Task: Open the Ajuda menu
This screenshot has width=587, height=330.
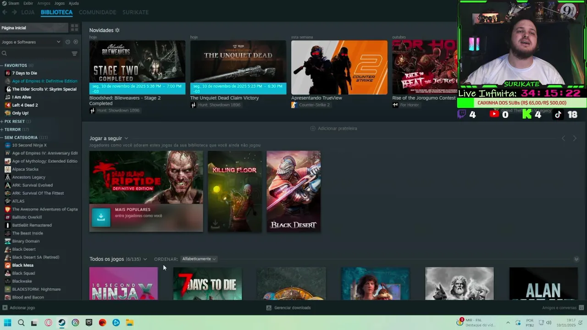Action: 74,3
